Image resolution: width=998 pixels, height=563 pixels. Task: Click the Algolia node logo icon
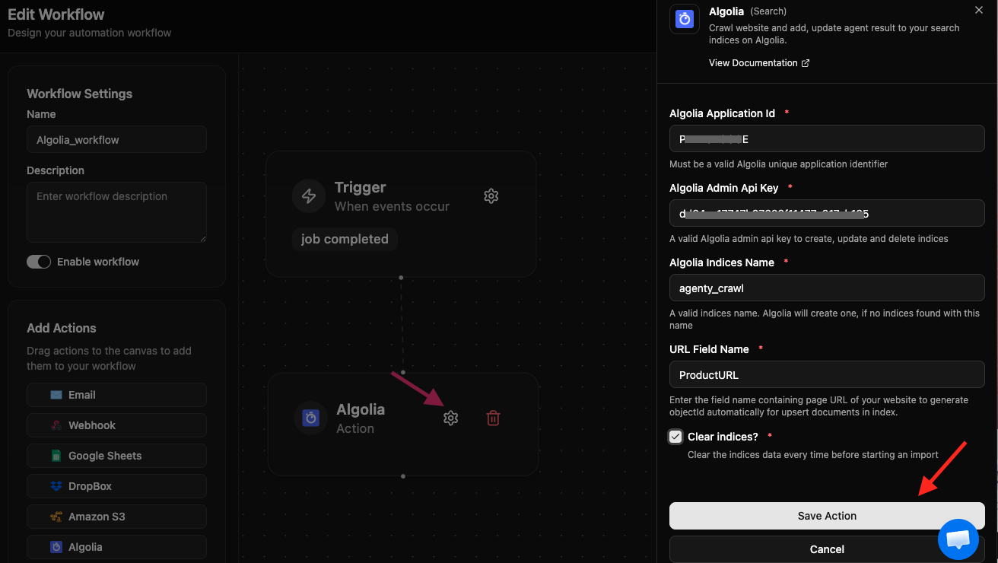[310, 418]
